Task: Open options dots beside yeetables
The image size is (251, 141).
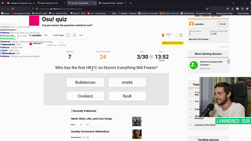Action: pyautogui.click(x=46, y=35)
